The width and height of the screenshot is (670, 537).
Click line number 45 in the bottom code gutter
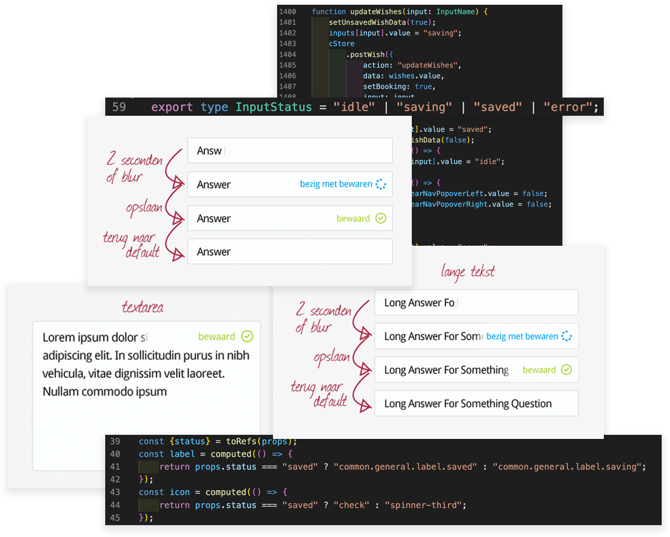pos(115,518)
